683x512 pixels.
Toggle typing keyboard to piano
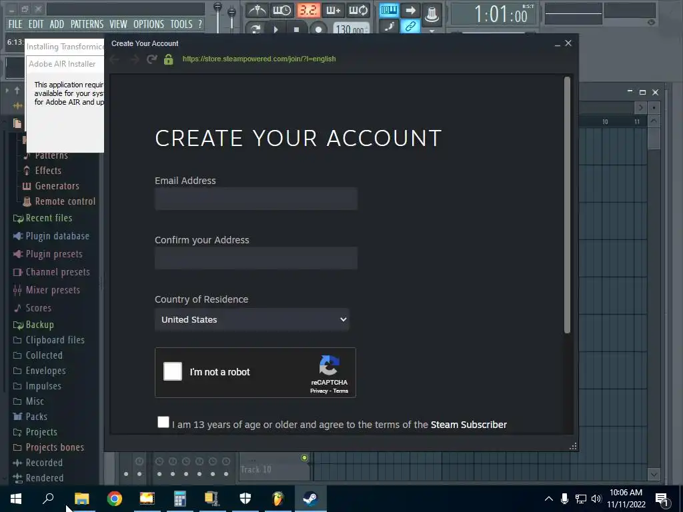pos(389,10)
